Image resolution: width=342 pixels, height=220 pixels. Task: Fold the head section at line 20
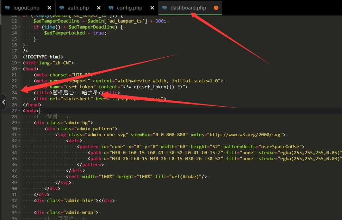pyautogui.click(x=20, y=69)
